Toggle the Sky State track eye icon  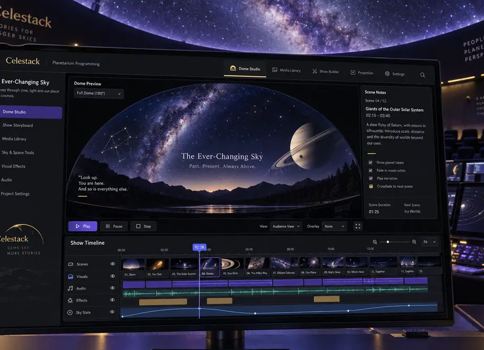coord(112,312)
